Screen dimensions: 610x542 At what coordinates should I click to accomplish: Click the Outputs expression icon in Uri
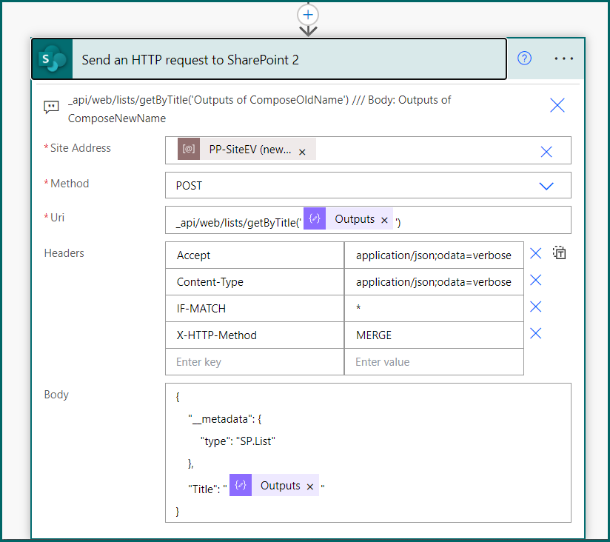click(x=315, y=218)
